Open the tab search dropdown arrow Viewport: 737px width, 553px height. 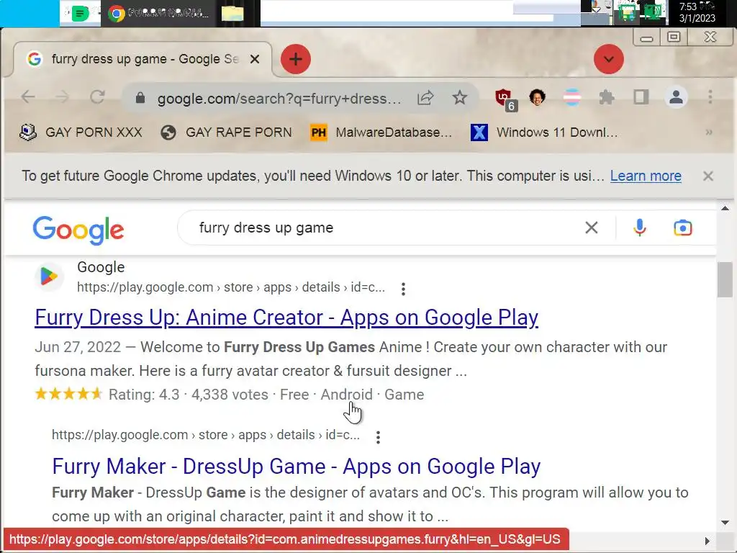[609, 59]
